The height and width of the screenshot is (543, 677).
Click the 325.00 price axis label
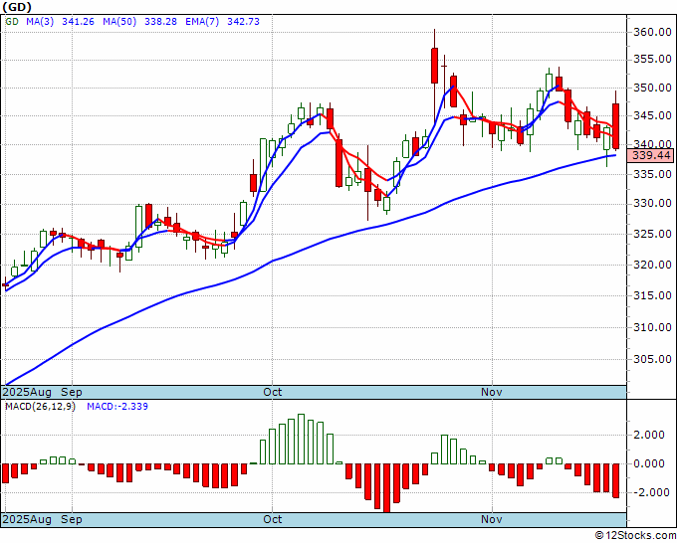click(652, 234)
